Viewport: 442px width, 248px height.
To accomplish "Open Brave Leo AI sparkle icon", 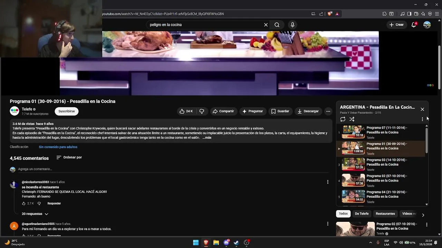I will [423, 14].
